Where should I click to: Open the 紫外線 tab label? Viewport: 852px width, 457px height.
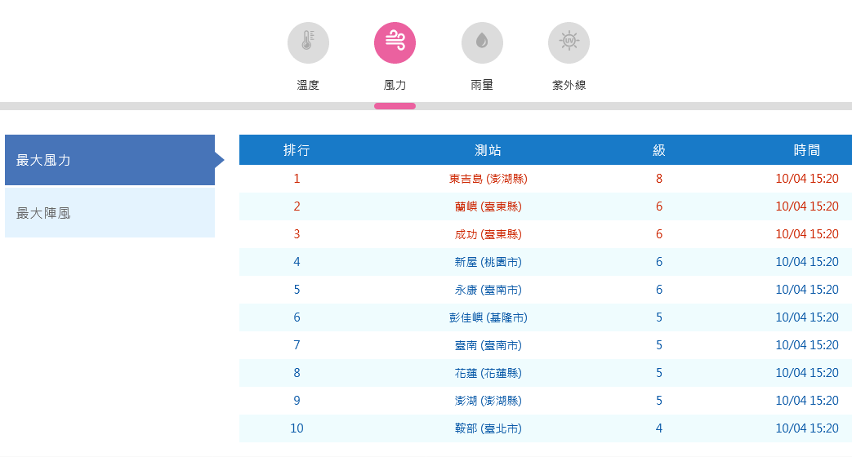tap(569, 85)
